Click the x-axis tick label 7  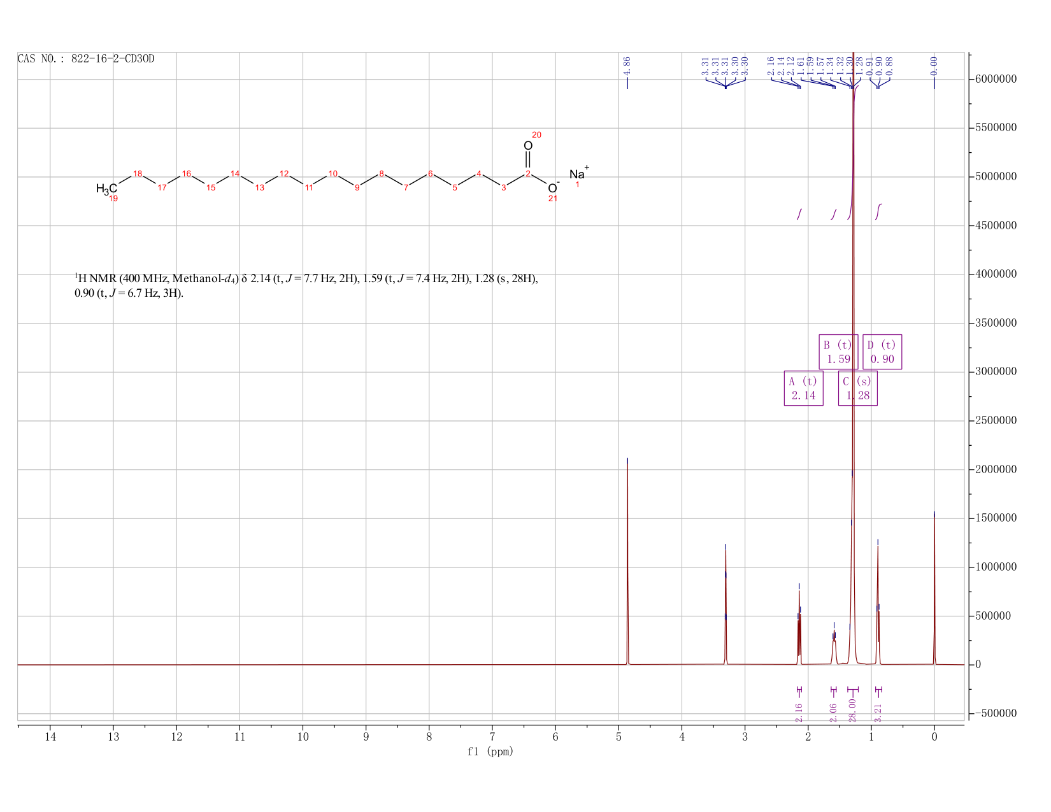[x=492, y=737]
